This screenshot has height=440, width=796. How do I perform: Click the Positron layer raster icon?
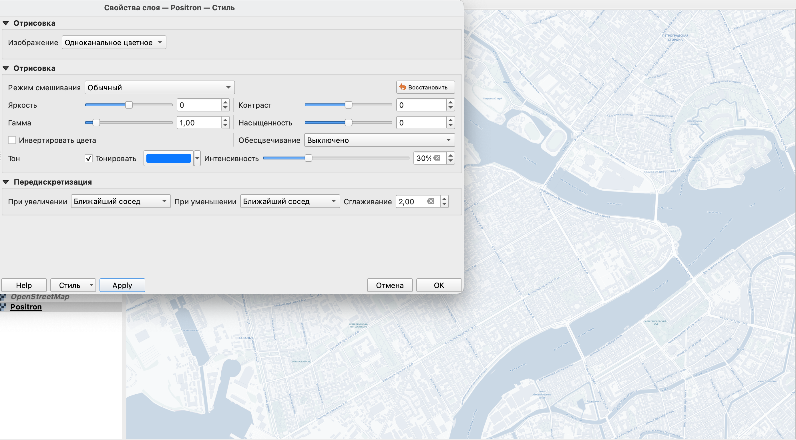pos(3,307)
